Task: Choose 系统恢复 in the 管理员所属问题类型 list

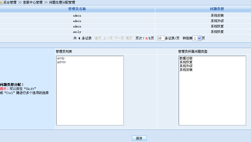Action: click(x=186, y=62)
